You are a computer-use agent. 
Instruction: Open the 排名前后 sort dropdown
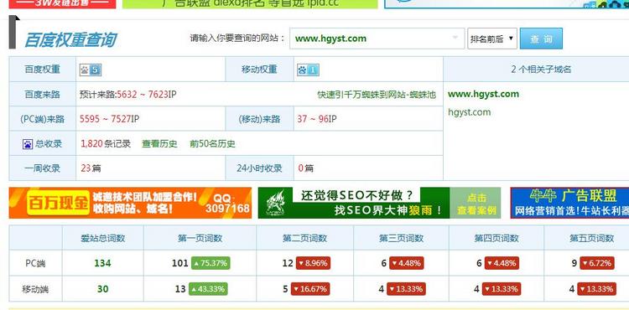click(491, 39)
